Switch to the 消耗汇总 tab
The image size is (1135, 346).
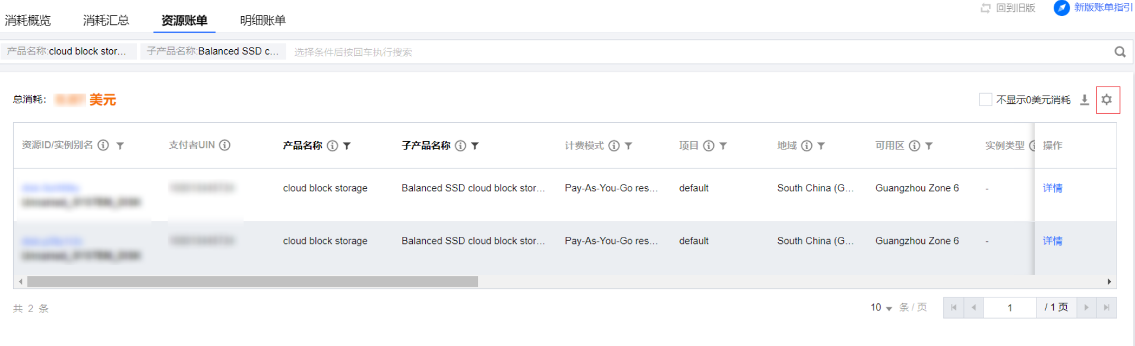click(106, 21)
